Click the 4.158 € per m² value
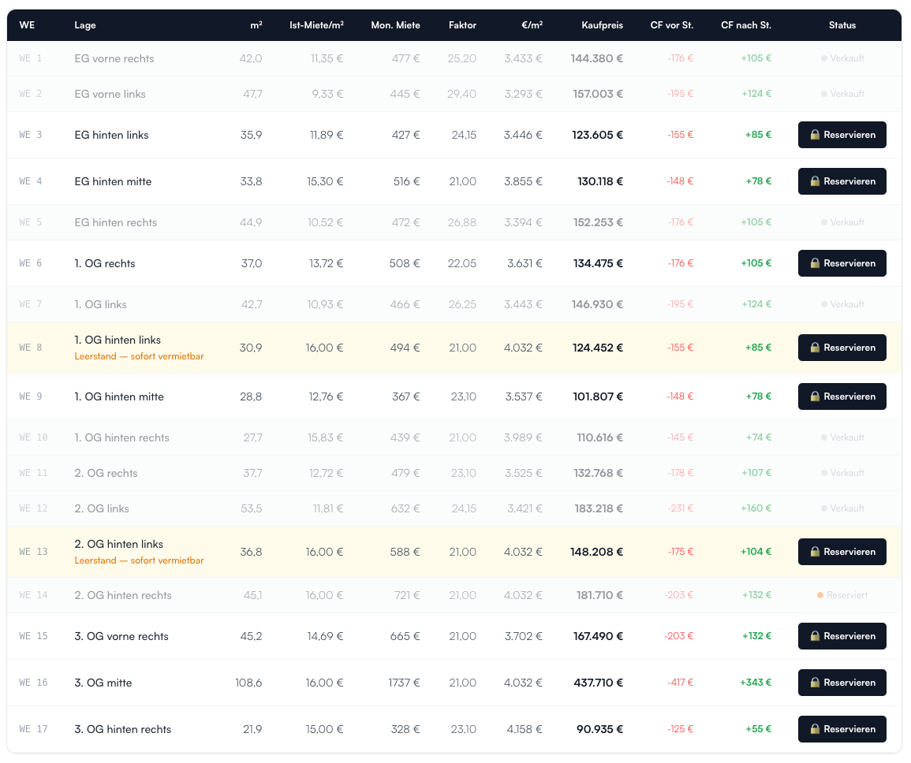The image size is (911, 763). 524,729
